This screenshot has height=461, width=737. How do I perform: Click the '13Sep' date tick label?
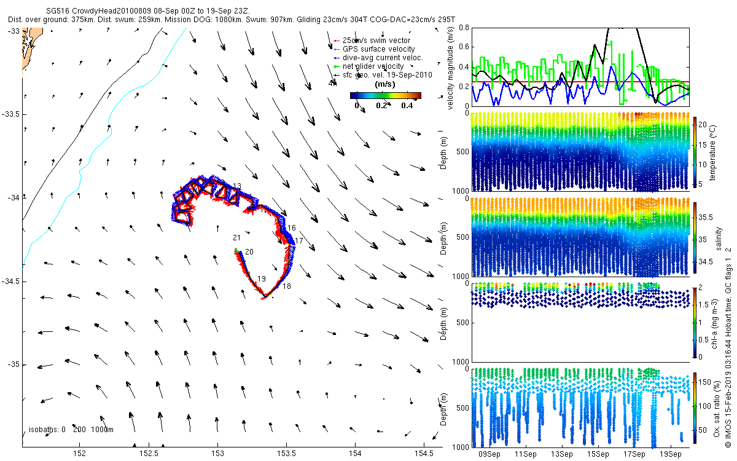562,454
